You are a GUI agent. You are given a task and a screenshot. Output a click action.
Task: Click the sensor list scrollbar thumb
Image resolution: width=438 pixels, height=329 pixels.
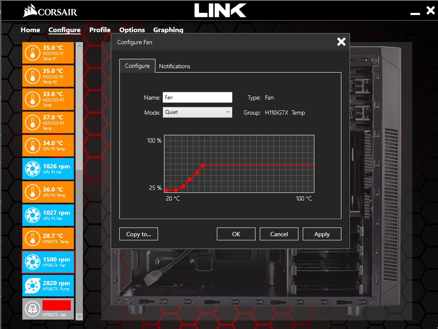click(x=79, y=110)
